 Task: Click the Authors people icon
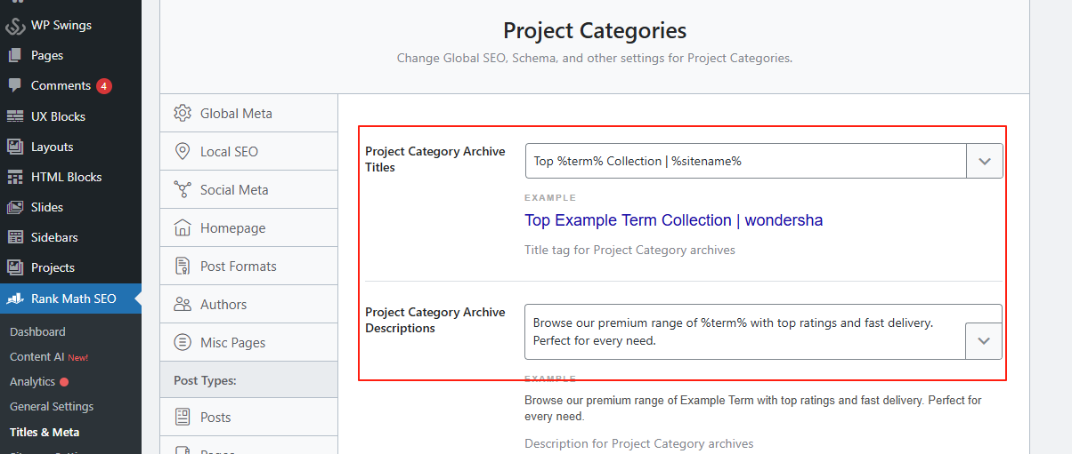point(183,305)
